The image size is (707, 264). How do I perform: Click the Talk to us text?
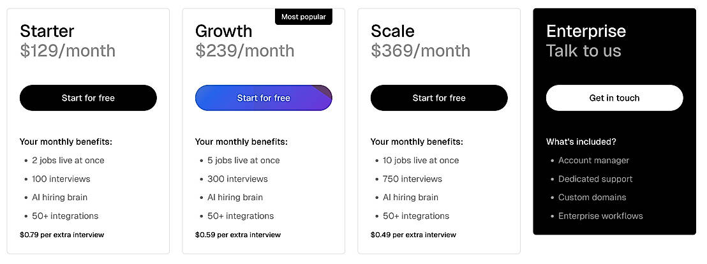point(583,51)
